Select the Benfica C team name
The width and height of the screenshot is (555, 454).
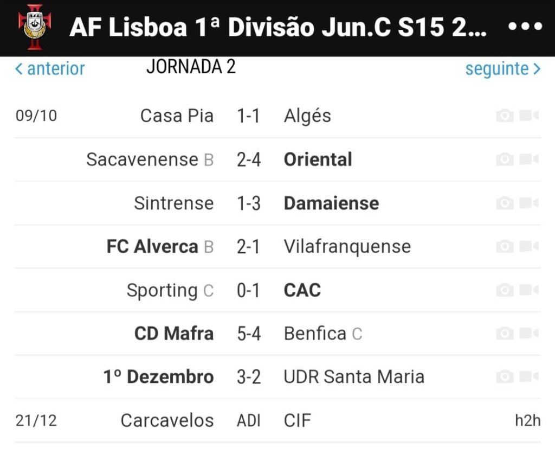[323, 334]
